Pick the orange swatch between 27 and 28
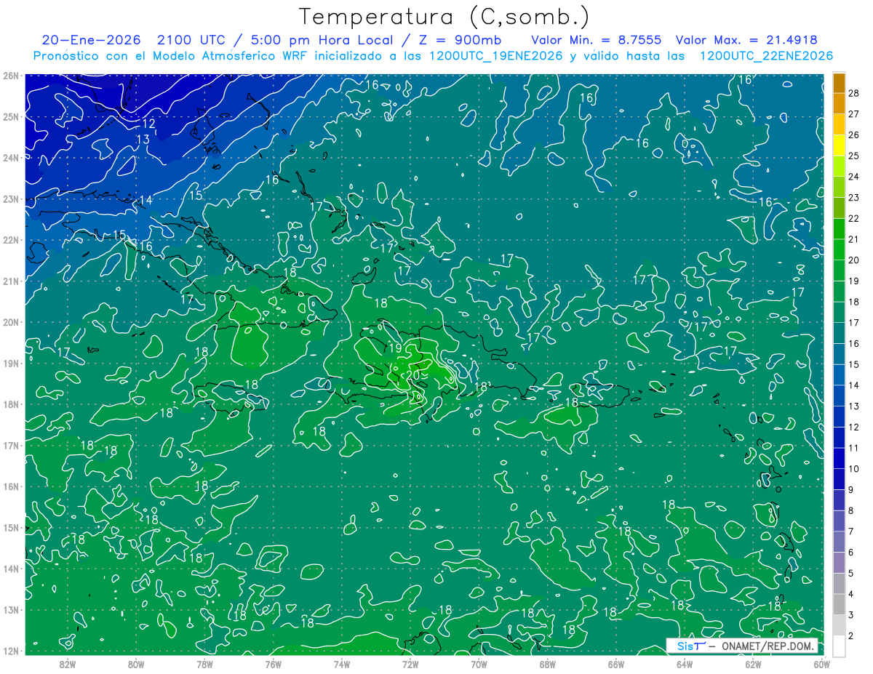Screen dimensions: 873x674 (x=839, y=103)
